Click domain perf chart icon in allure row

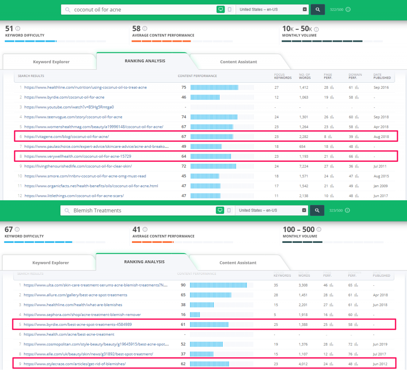click(x=356, y=295)
